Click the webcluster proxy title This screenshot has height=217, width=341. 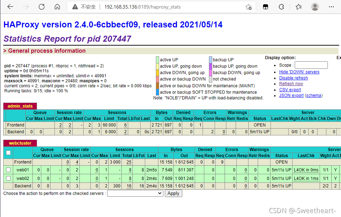(x=20, y=143)
